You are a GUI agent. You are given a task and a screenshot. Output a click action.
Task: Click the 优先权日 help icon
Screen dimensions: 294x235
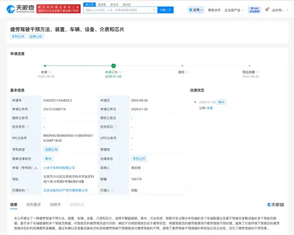[x=116, y=127]
